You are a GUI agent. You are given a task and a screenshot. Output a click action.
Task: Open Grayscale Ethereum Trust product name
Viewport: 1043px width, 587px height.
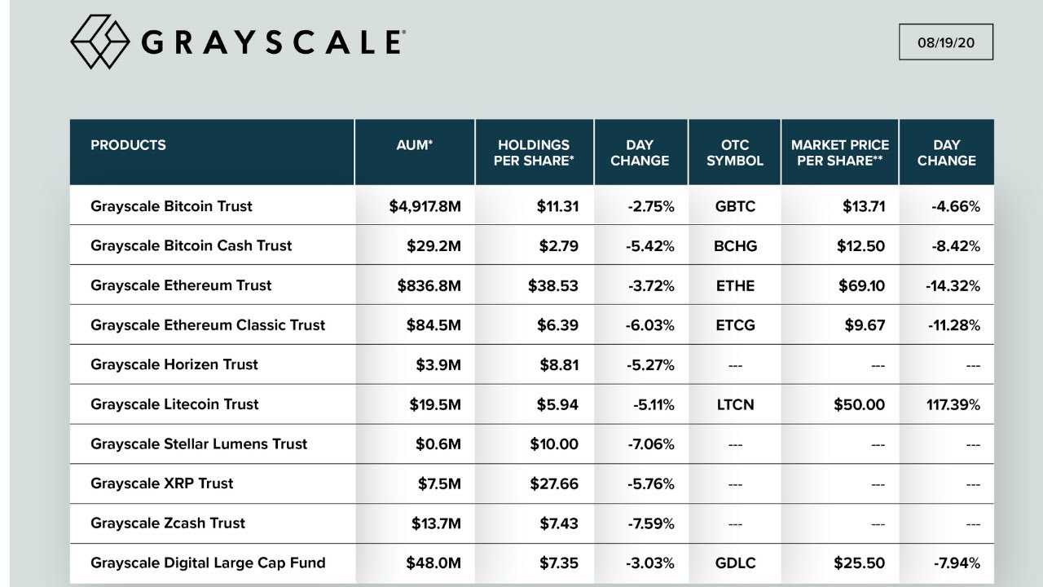(x=181, y=285)
